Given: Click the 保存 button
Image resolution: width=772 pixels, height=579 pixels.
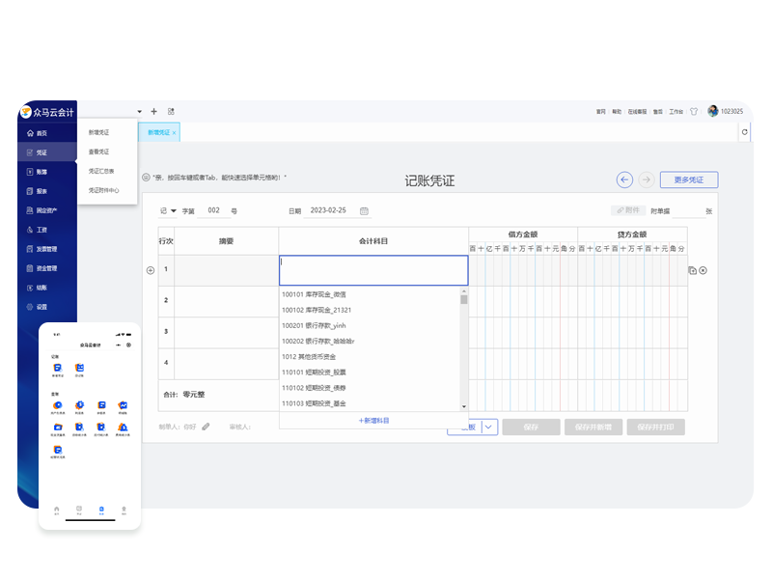Looking at the screenshot, I should (531, 427).
